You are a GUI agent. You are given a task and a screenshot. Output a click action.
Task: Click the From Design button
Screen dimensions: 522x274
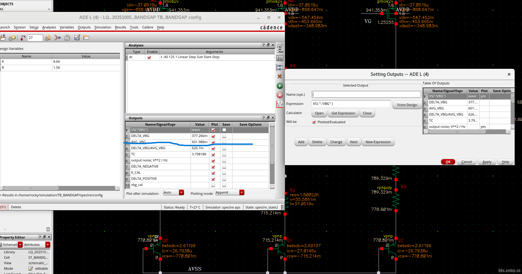[x=407, y=105]
